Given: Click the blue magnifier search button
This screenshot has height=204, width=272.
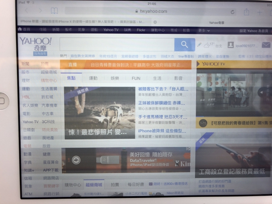Looking at the screenshot, I should (185, 45).
